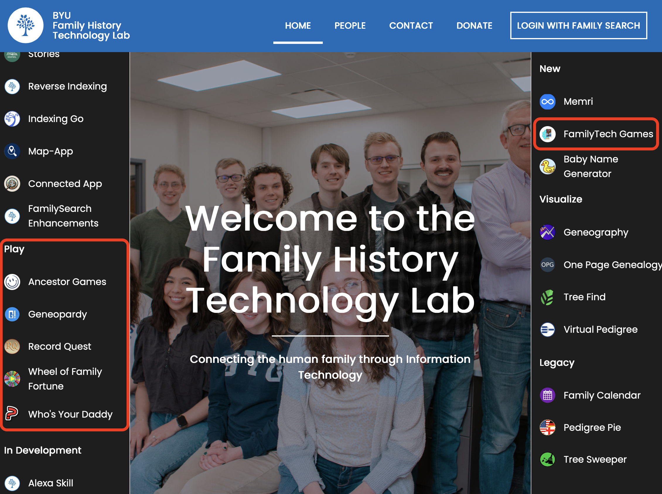Click the Geneopardy G! icon
Screen dimensions: 662x494
coord(12,314)
